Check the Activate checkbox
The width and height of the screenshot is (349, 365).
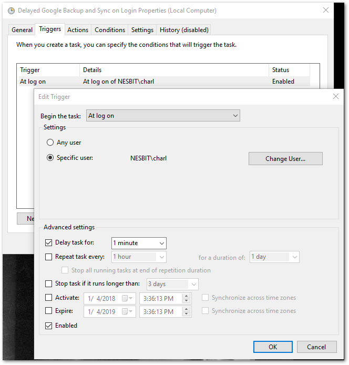(48, 298)
